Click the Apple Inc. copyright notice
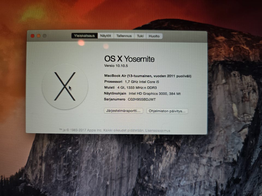The height and width of the screenshot is (196, 262). point(102,130)
